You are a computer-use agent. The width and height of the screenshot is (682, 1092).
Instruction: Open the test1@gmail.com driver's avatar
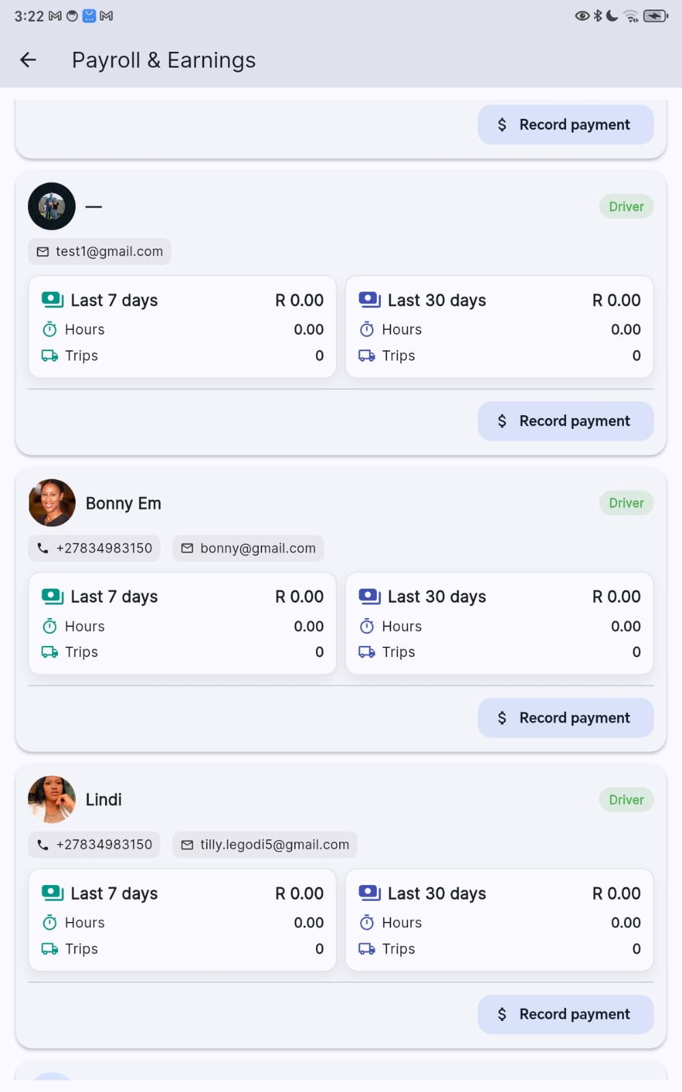[52, 206]
